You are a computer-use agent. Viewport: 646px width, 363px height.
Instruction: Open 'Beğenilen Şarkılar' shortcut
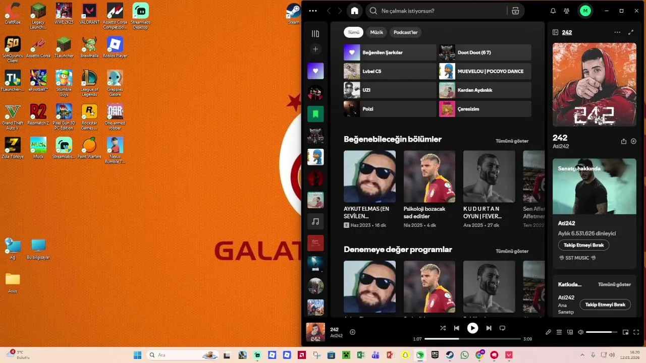coord(390,52)
